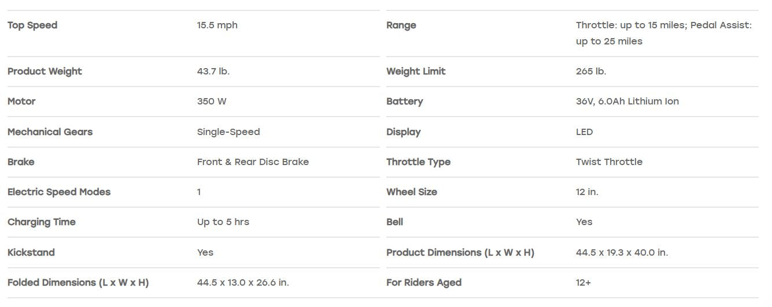Click the Top Speed label
Viewport: 772px width, 307px height.
pyautogui.click(x=32, y=25)
